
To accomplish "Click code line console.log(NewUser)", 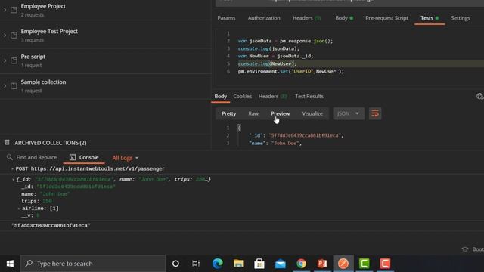I will pos(267,63).
